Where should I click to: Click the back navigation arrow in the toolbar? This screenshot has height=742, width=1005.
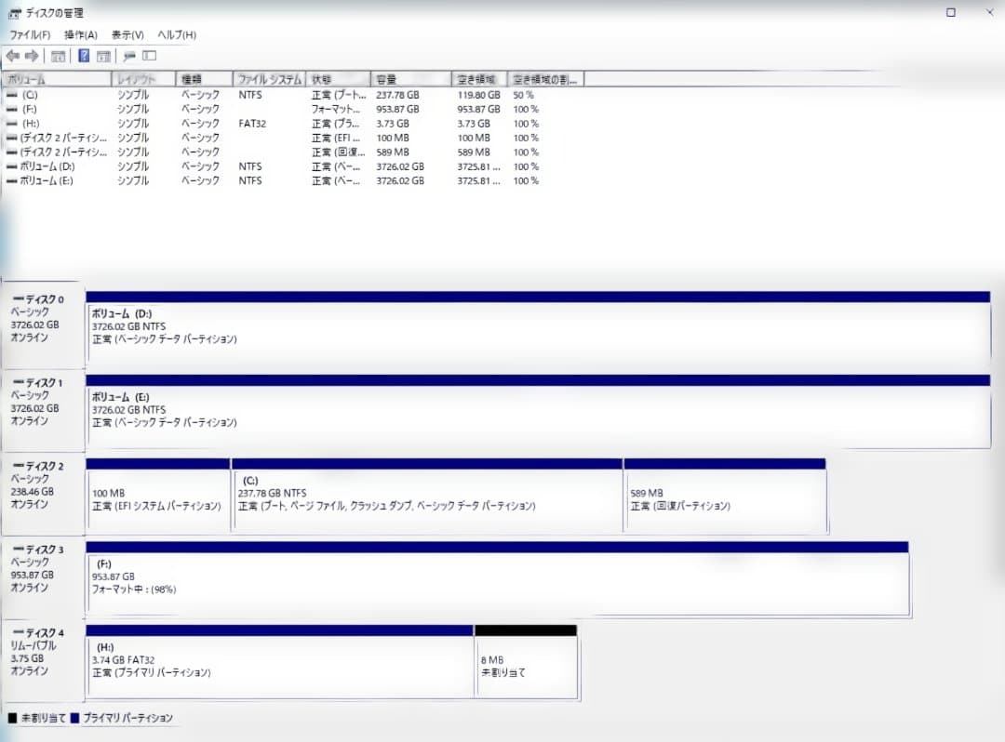click(13, 56)
